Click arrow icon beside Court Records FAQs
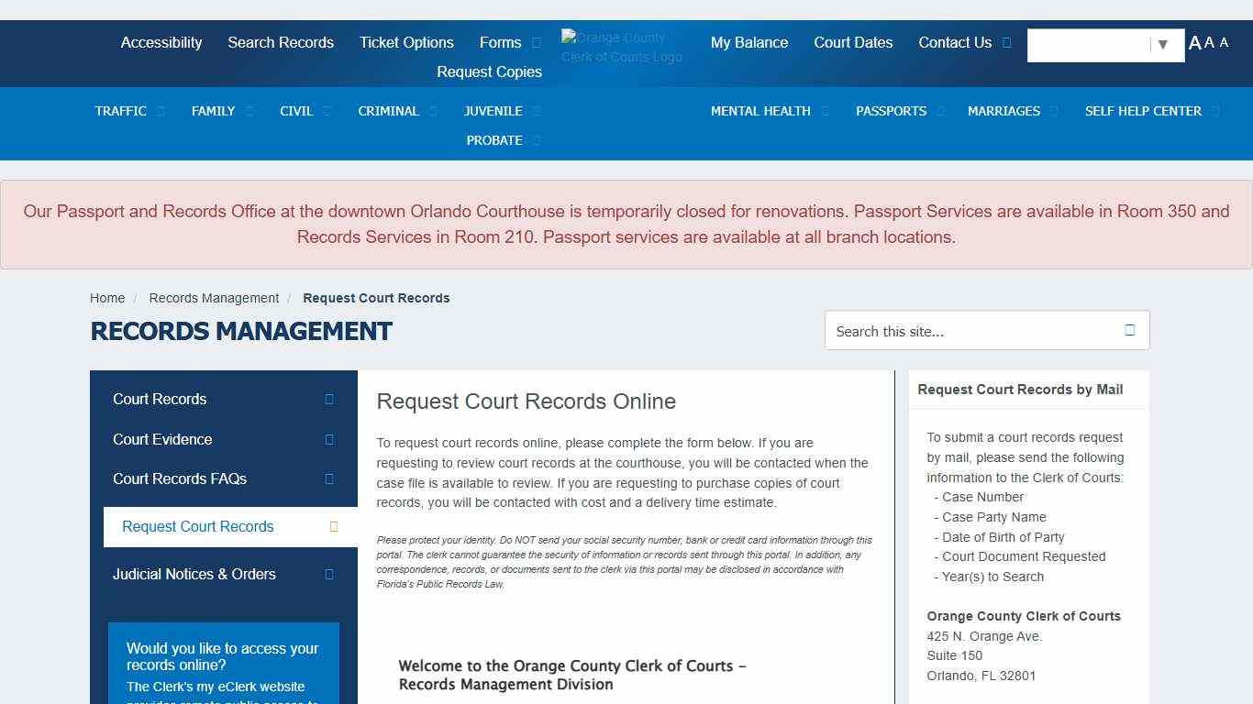The height and width of the screenshot is (704, 1253). pyautogui.click(x=329, y=478)
